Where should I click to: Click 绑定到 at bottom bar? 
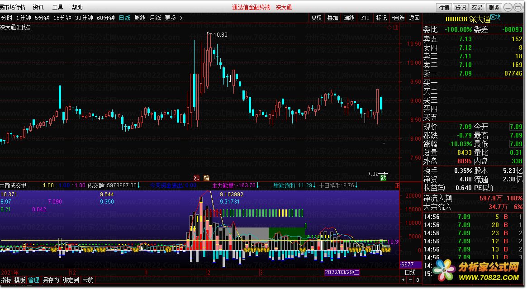tap(71, 280)
